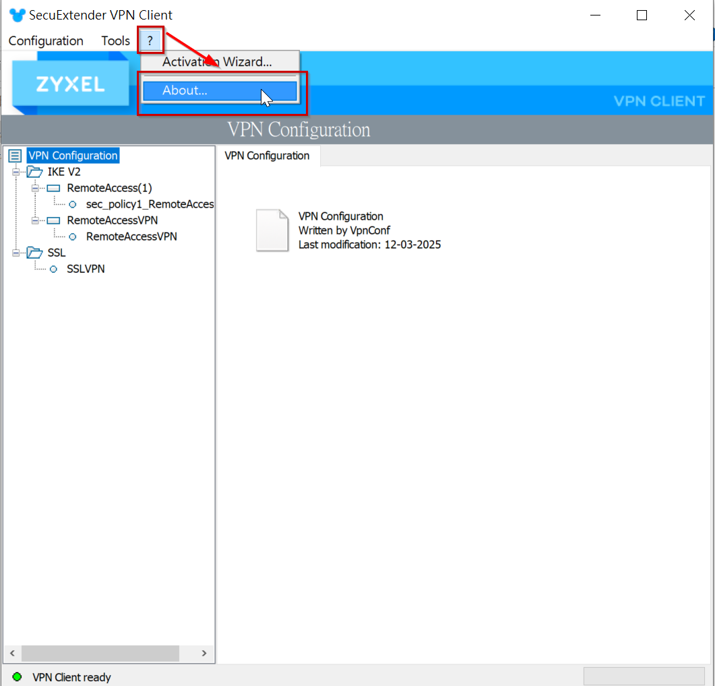Click the tree panel scroll left arrow
Screen dimensions: 715x686
[12, 653]
